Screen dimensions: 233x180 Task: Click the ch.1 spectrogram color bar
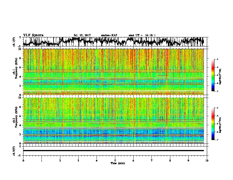coord(213,75)
